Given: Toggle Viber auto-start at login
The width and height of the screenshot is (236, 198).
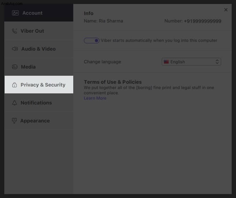Looking at the screenshot, I should coord(92,41).
